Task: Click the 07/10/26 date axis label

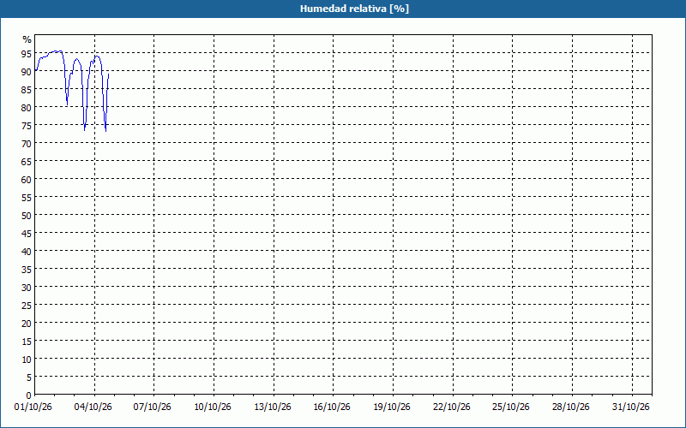Action: click(153, 407)
